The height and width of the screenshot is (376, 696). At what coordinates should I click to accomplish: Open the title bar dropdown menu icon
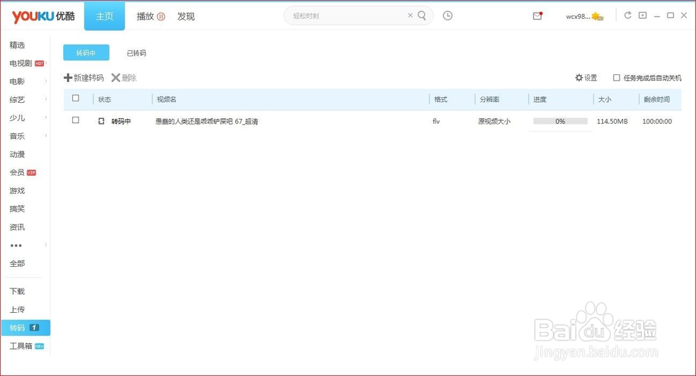pyautogui.click(x=642, y=15)
